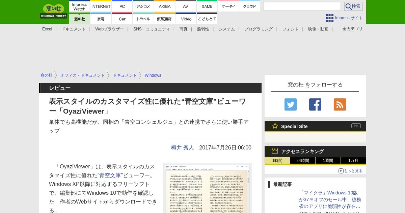Viewport: 405px width, 213px height.
Task: Open the 家電 Watch tab
Action: pyautogui.click(x=101, y=19)
